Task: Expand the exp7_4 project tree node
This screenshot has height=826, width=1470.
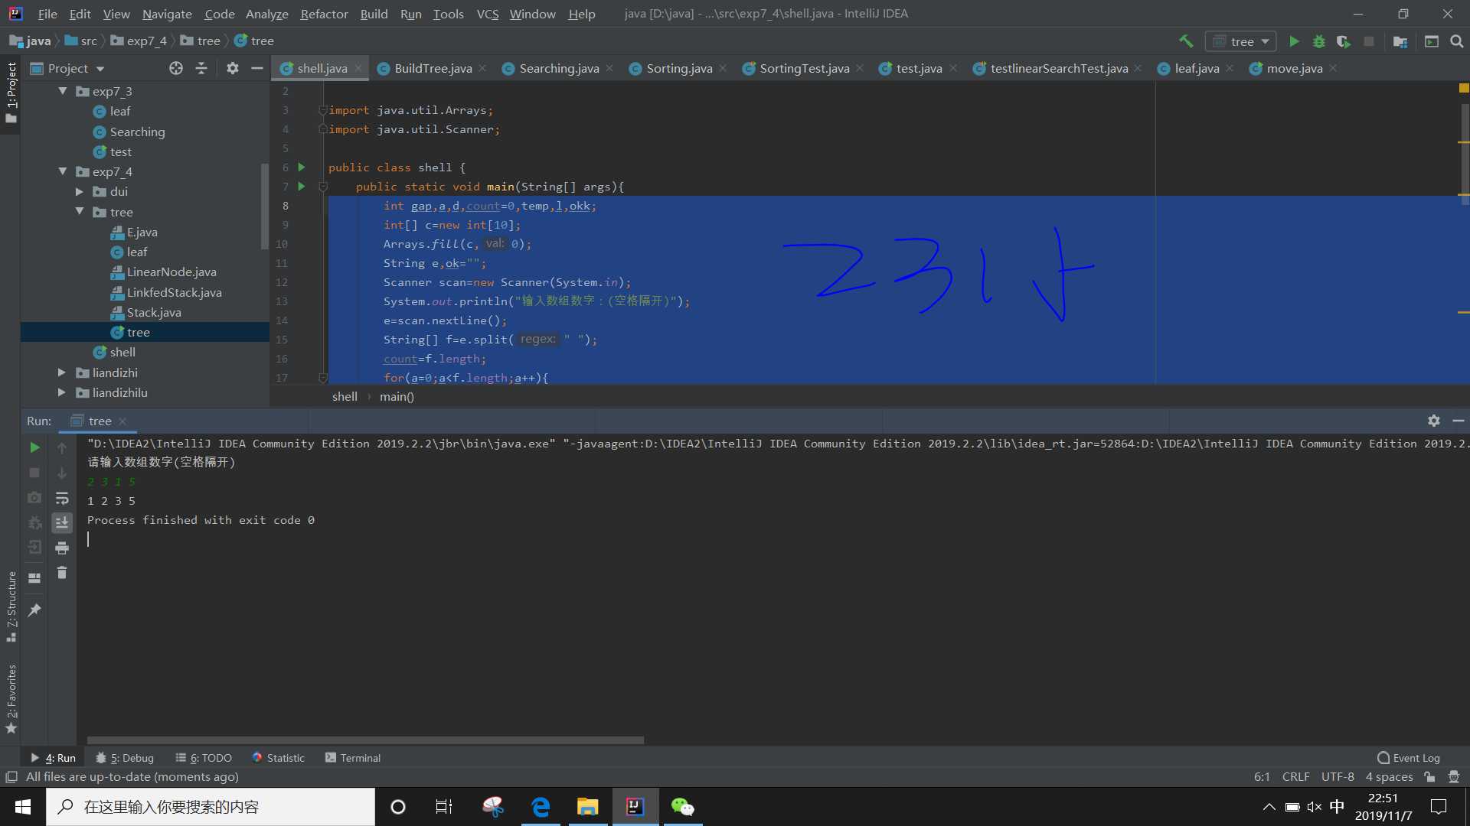Action: [x=60, y=171]
